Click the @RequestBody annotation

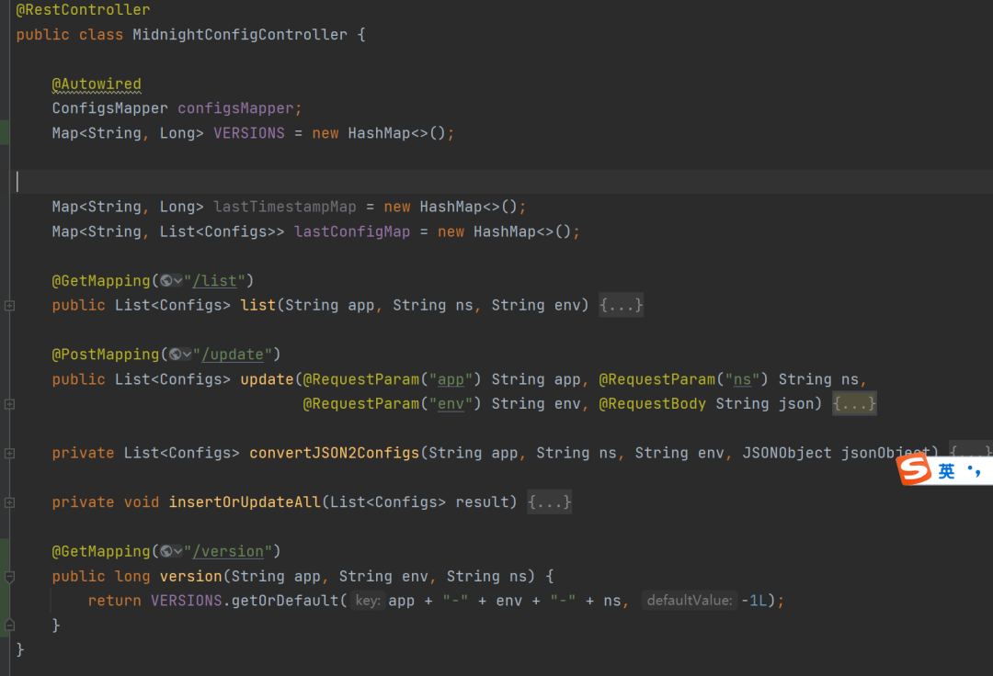point(652,404)
